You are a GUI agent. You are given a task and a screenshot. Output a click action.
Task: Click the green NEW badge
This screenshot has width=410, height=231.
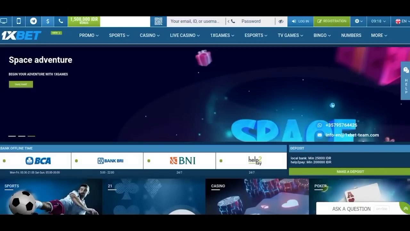click(56, 33)
